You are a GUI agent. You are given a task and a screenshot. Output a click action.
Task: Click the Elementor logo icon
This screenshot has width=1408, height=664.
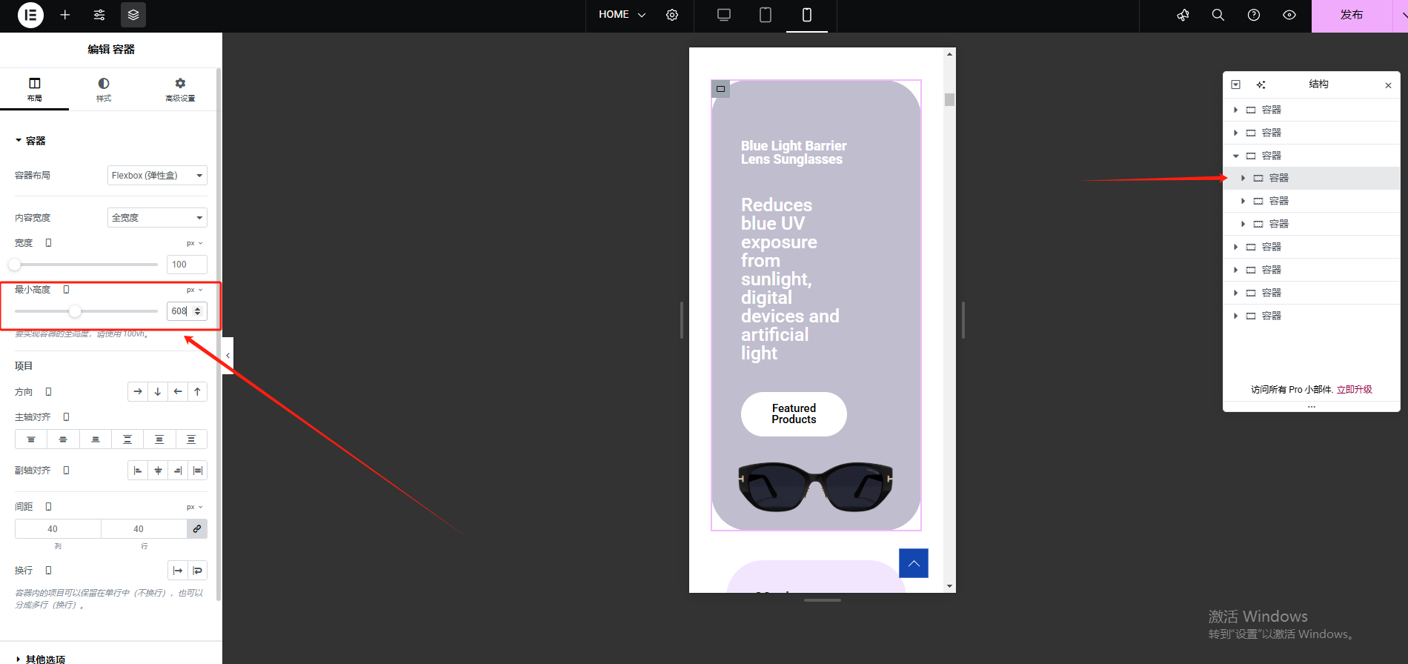(30, 15)
